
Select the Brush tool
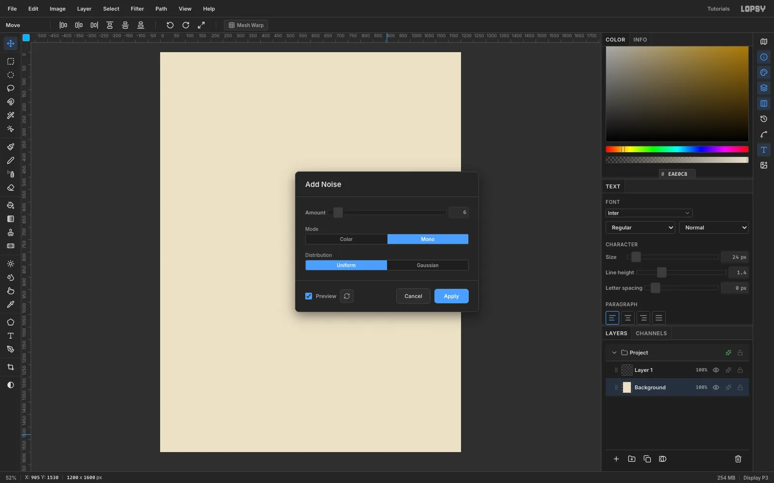[10, 147]
